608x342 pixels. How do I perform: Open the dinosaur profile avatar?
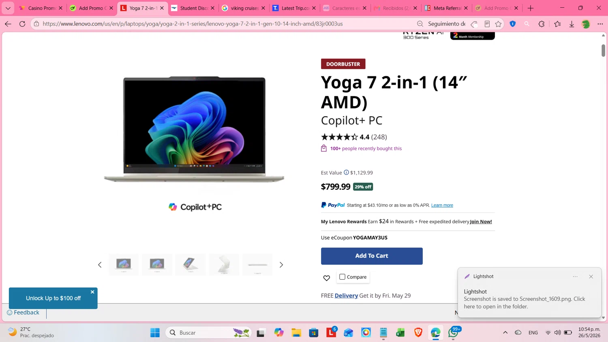(586, 24)
